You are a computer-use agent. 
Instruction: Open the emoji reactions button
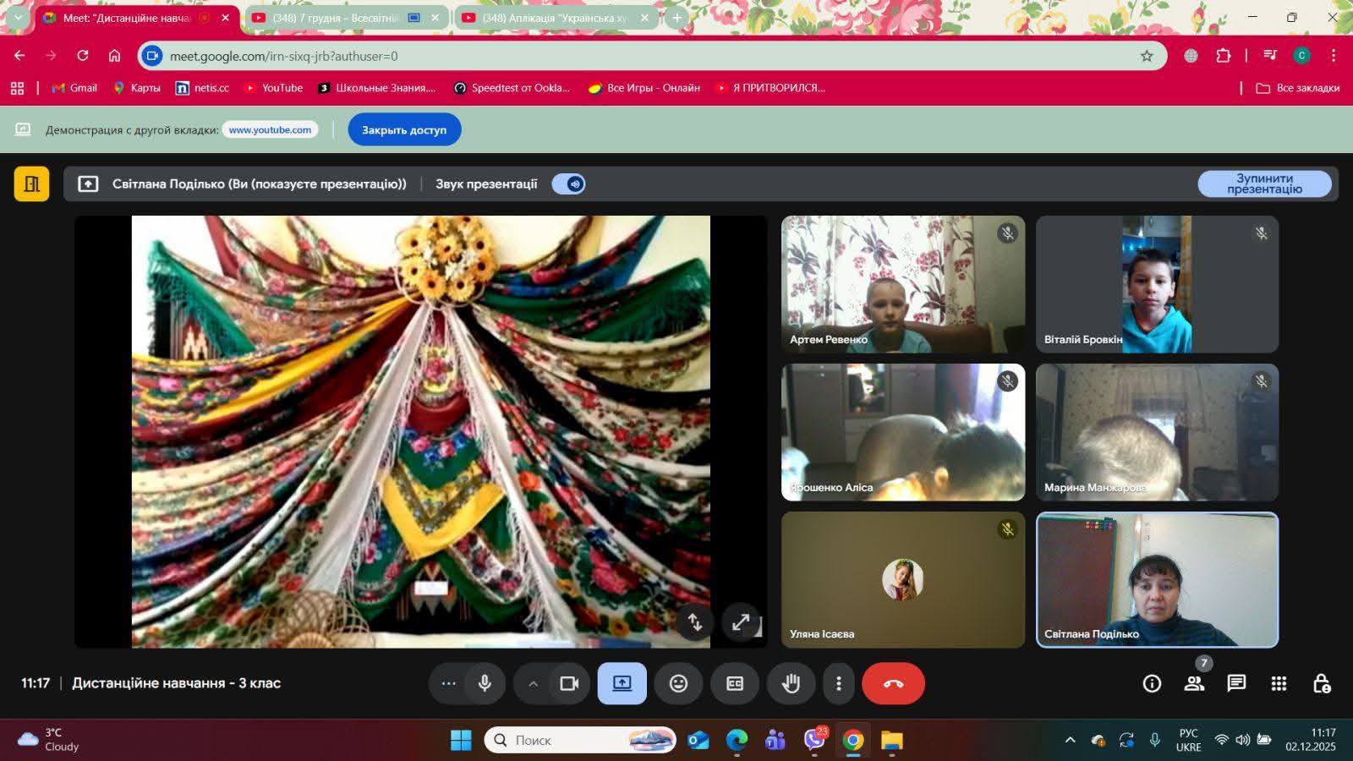click(678, 683)
